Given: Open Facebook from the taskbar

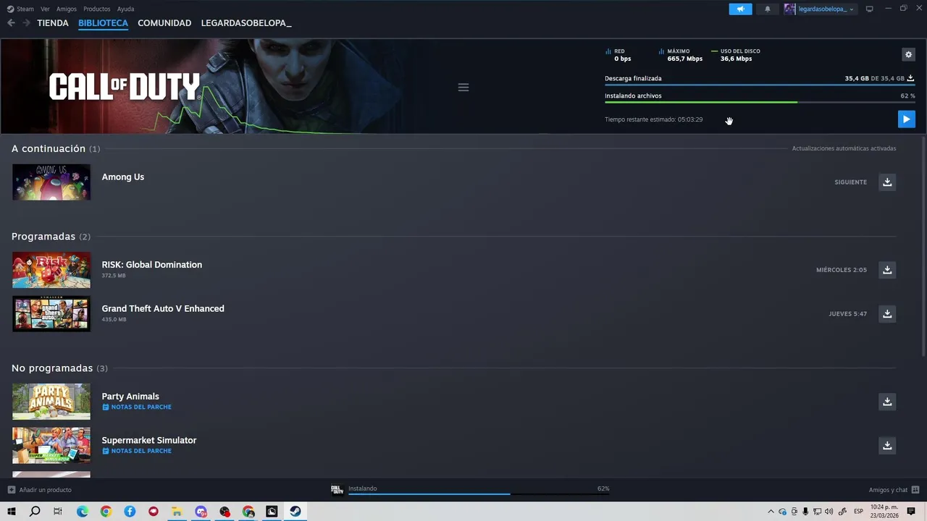Looking at the screenshot, I should 130,512.
